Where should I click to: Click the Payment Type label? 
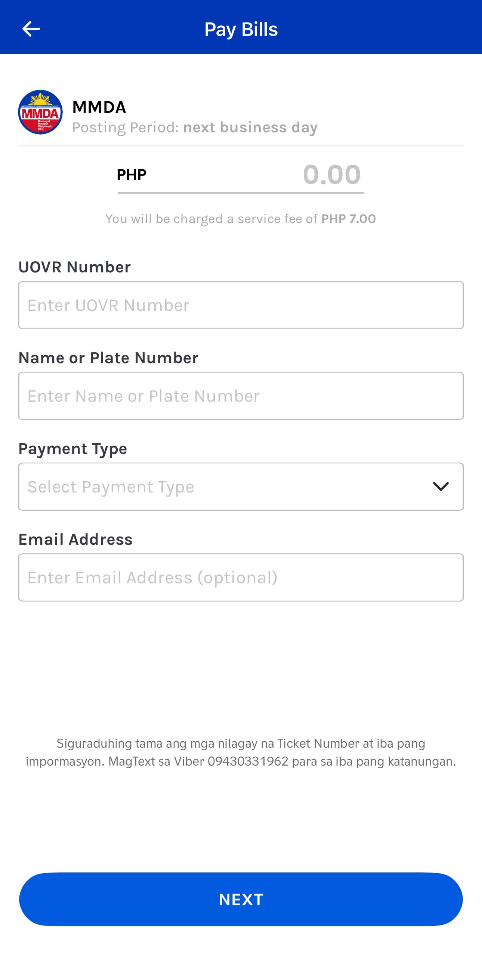coord(72,449)
